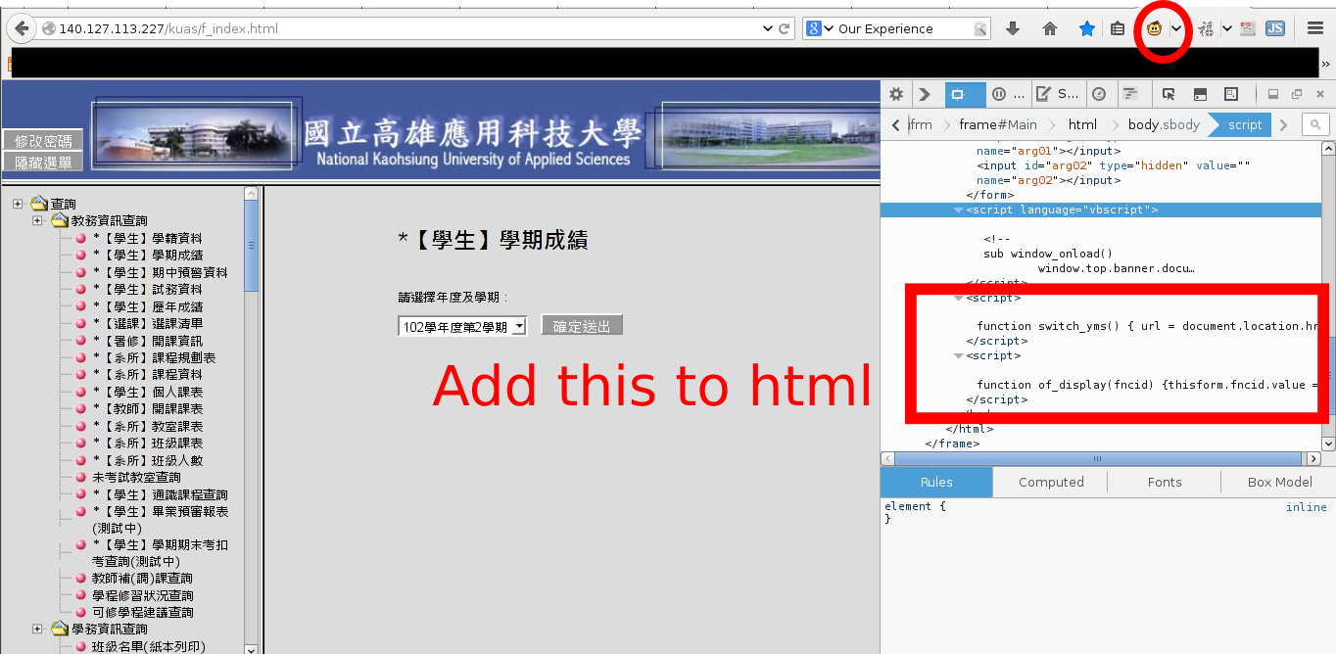Switch to the devtools Debugger panel
This screenshot has width=1336, height=654.
(x=1009, y=94)
